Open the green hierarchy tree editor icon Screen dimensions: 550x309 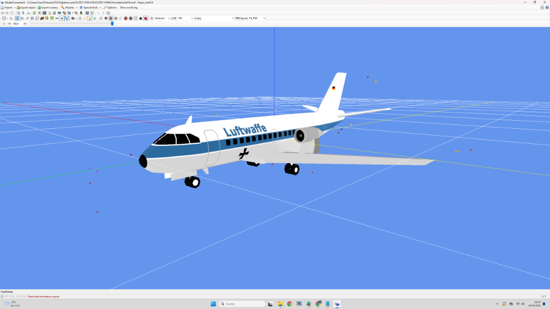[x=28, y=13]
